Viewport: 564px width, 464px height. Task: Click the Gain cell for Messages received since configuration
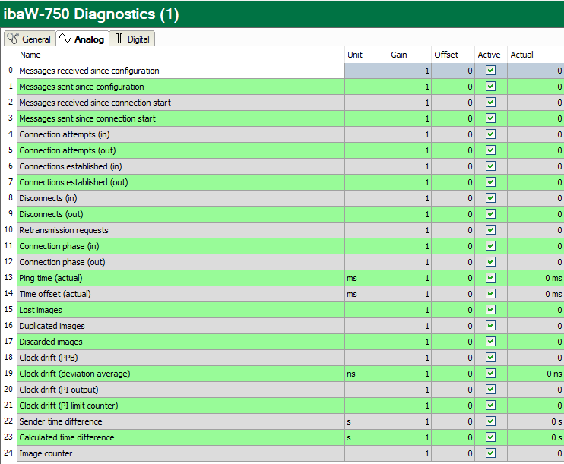pos(410,71)
